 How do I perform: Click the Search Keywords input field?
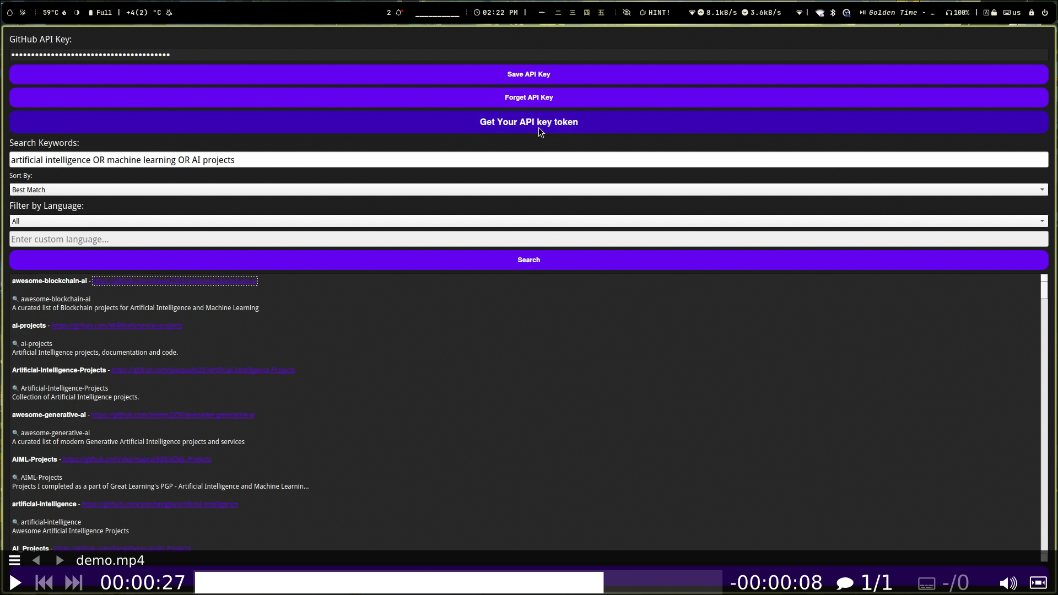(x=528, y=160)
